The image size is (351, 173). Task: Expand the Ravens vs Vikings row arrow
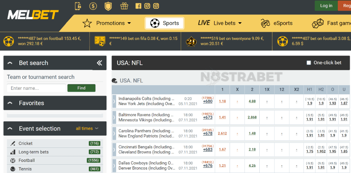114,117
